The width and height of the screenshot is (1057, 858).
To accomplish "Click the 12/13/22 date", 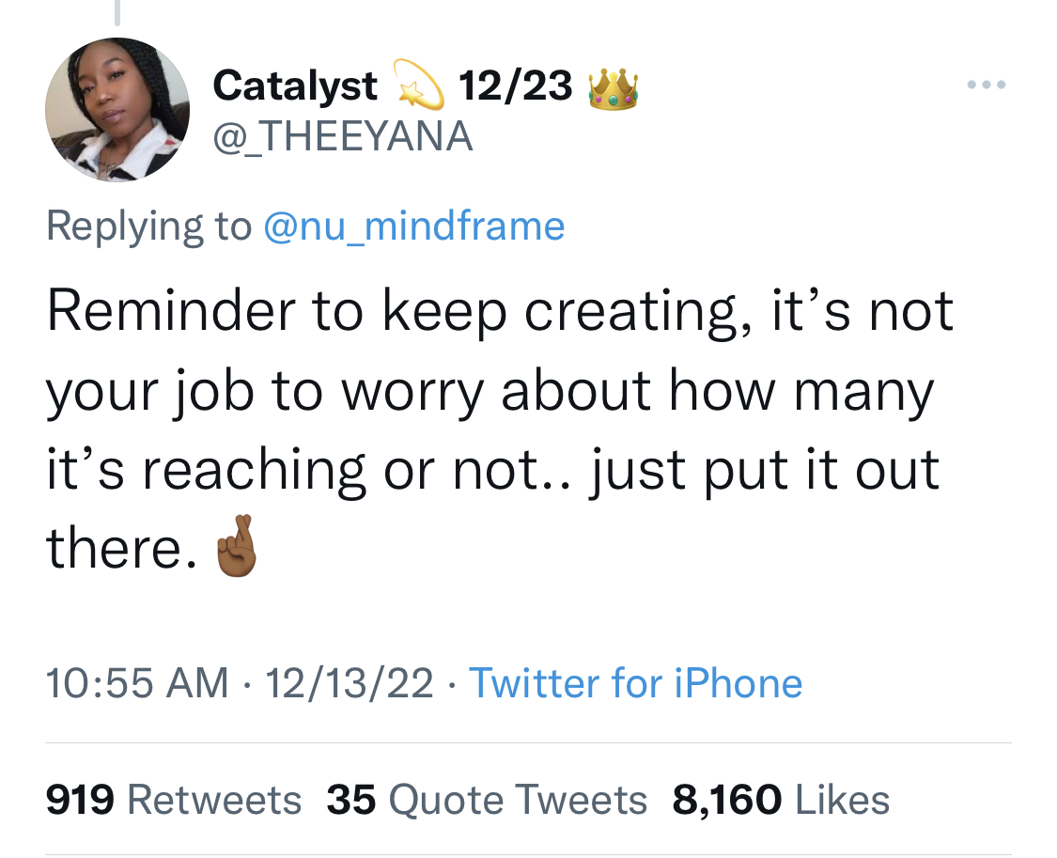I will pyautogui.click(x=350, y=683).
